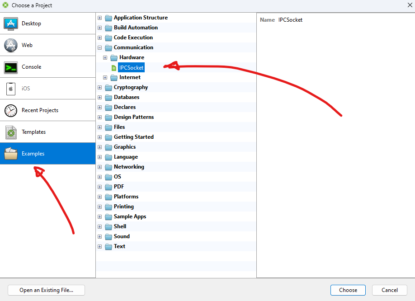Select the iOS device icon
Screen dimensions: 415x301
tap(11, 89)
